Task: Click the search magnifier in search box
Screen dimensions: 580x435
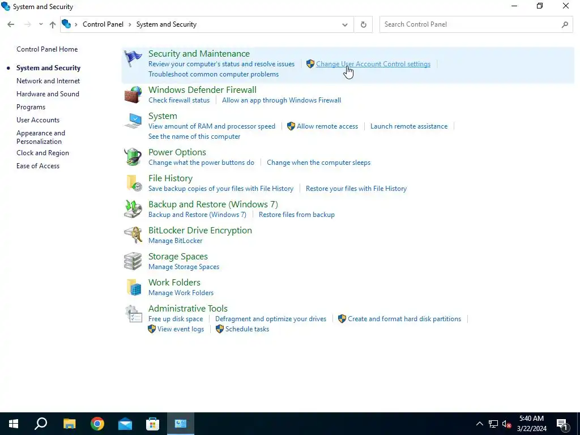Action: click(565, 24)
